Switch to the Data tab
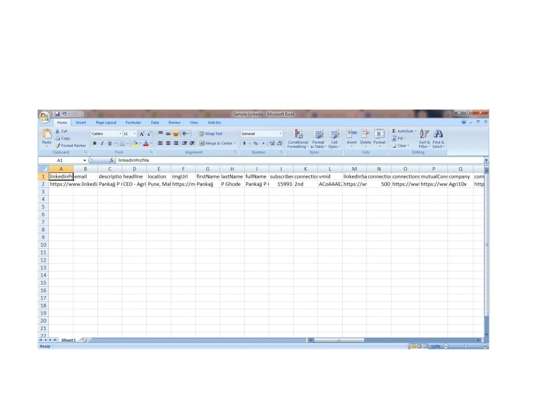Image resolution: width=550 pixels, height=412 pixels. click(155, 123)
